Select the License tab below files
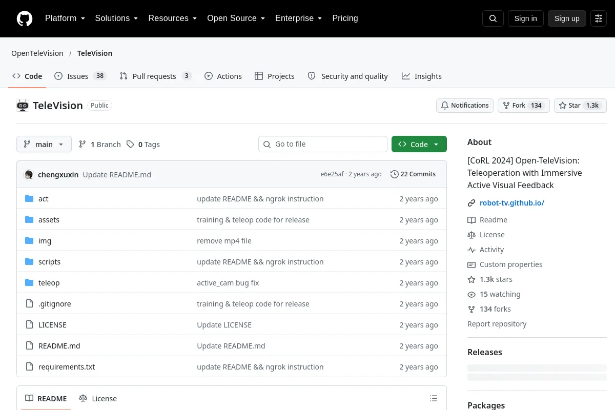The height and width of the screenshot is (410, 615). [98, 399]
